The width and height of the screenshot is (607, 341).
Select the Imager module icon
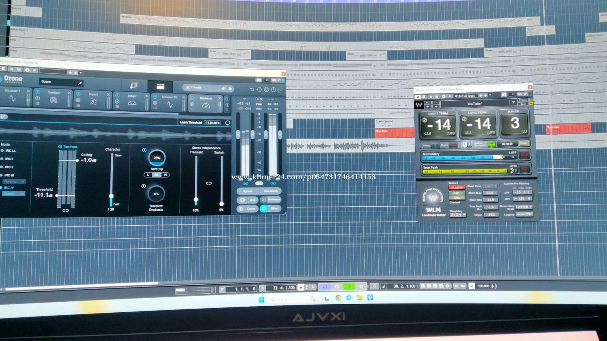click(132, 103)
